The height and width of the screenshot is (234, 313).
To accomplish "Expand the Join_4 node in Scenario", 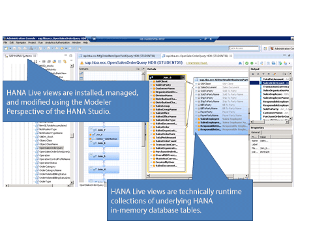I will [x=91, y=168].
